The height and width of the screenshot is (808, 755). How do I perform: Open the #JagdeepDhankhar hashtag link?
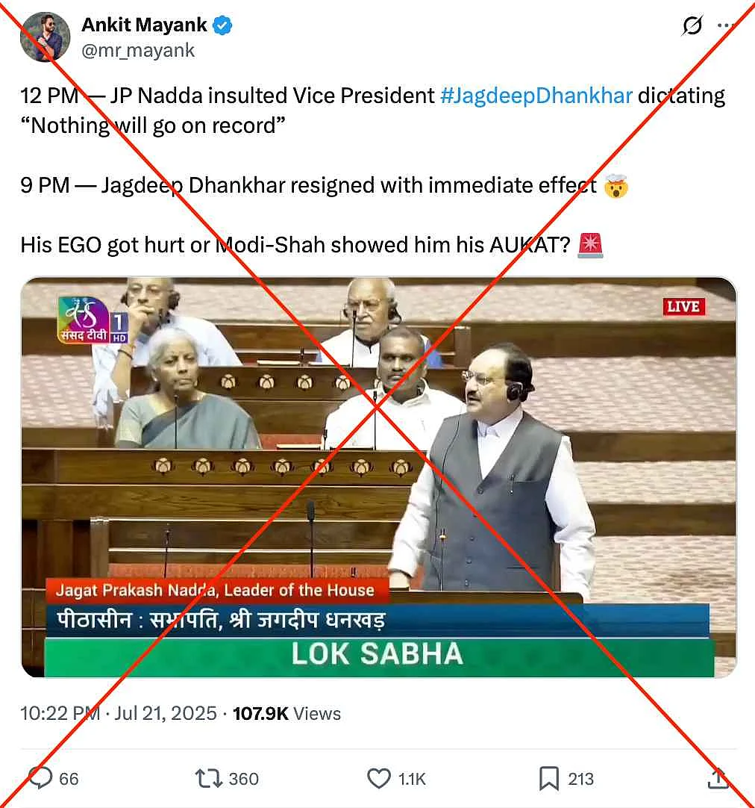tap(536, 96)
